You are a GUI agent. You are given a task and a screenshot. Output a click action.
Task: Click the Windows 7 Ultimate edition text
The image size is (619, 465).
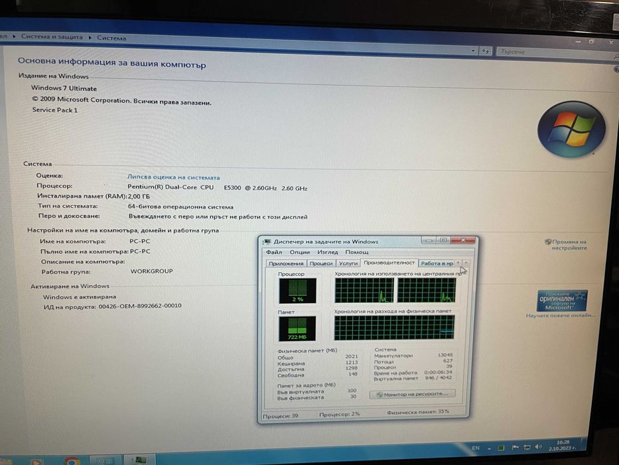pyautogui.click(x=64, y=88)
